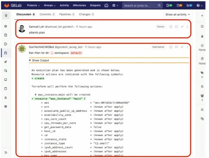Open the Projects dropdown menu
Screen dimensions: 209x158
point(33,5)
